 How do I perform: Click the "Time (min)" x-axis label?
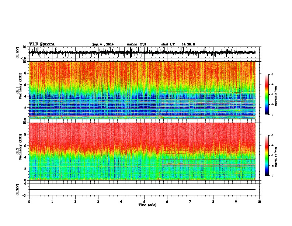[x=147, y=205]
